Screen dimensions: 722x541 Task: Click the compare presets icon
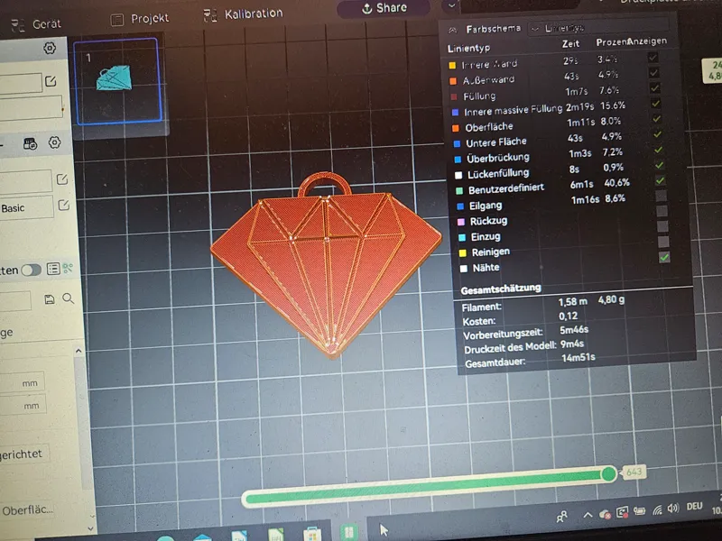click(69, 268)
